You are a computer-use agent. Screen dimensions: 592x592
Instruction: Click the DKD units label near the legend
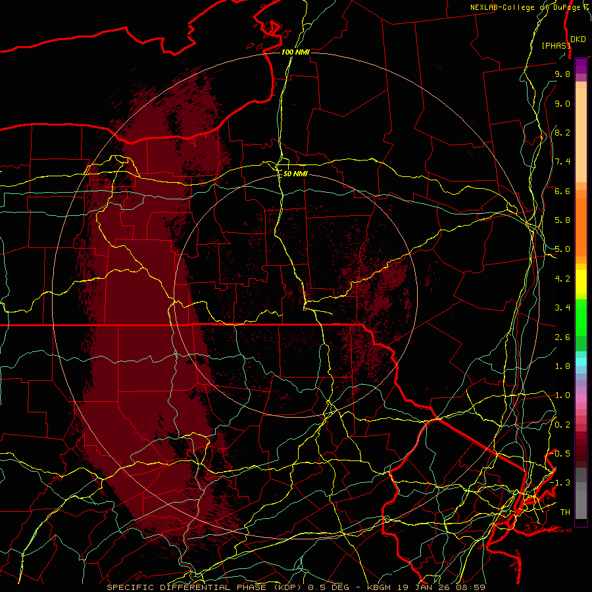[x=578, y=39]
